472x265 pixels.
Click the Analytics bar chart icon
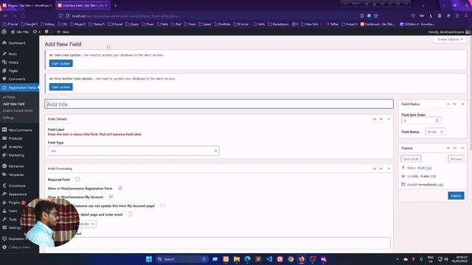click(4, 146)
